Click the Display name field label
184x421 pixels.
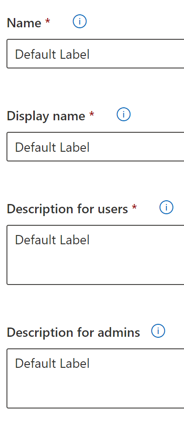(x=46, y=116)
